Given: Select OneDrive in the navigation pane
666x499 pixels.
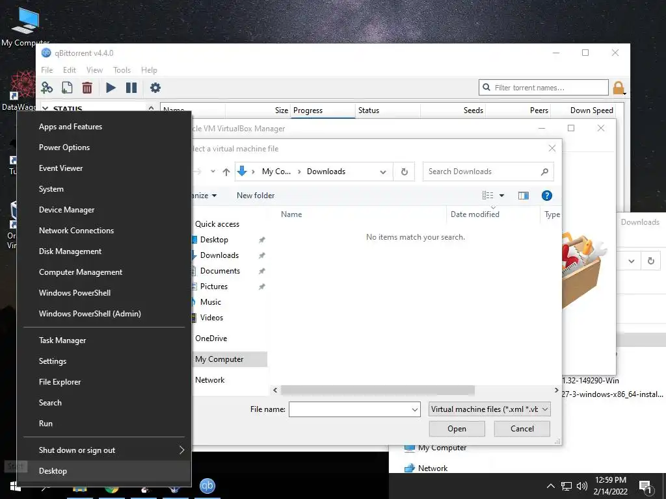Looking at the screenshot, I should (x=211, y=338).
